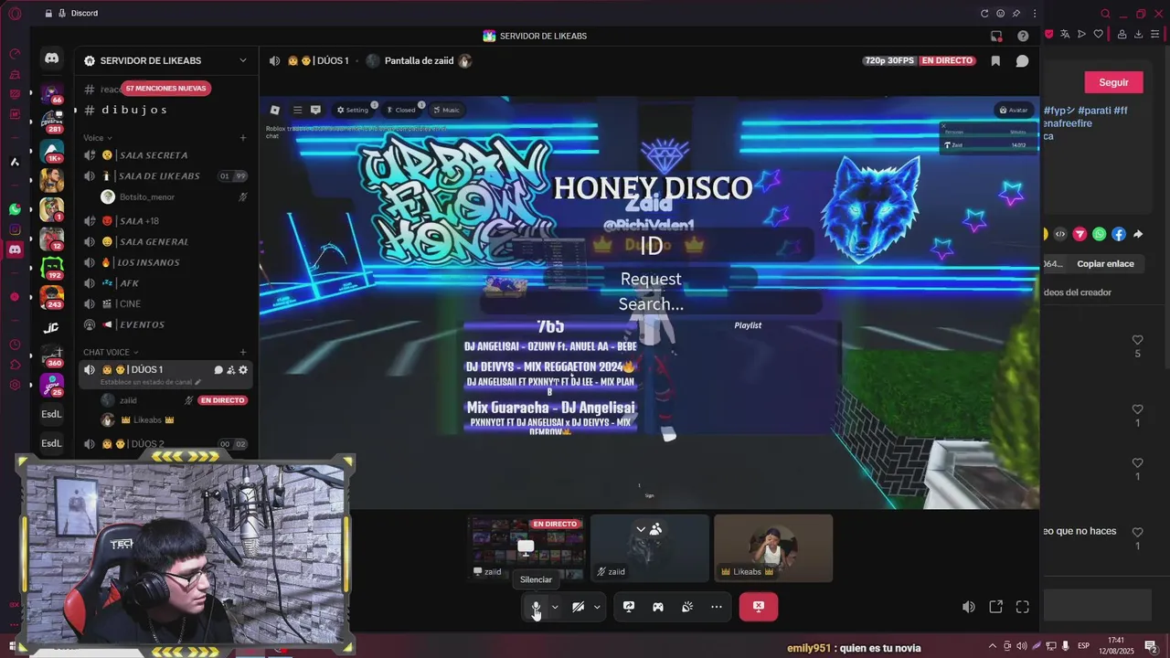The width and height of the screenshot is (1170, 658).
Task: Follow creator with Seguir button
Action: tap(1113, 82)
